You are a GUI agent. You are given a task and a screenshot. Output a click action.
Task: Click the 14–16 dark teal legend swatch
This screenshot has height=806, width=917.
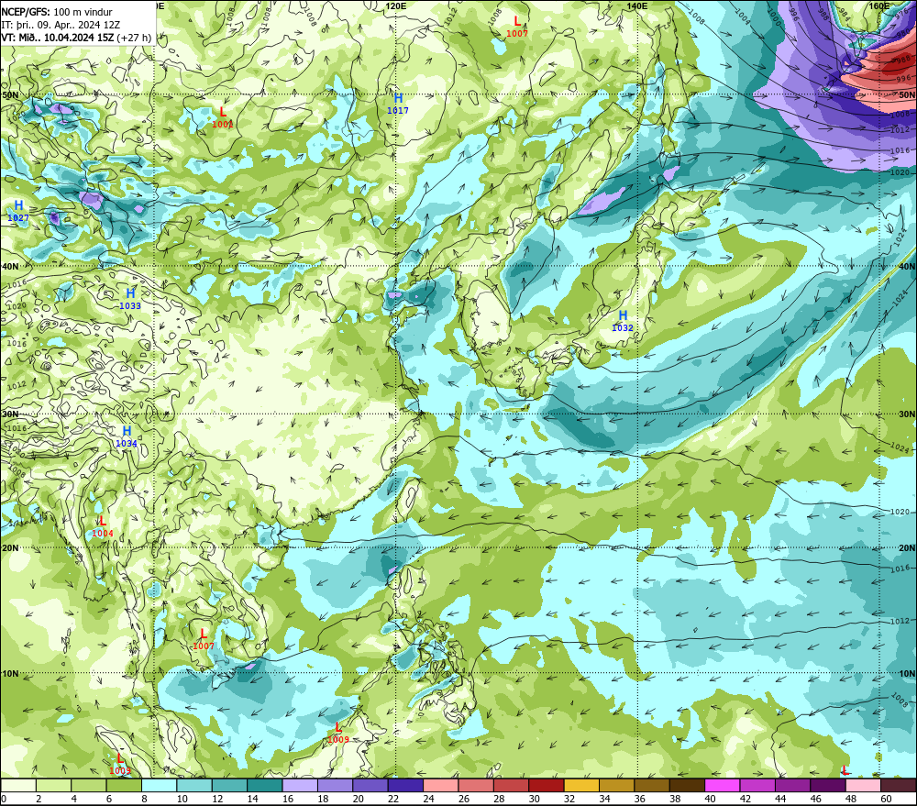265,785
